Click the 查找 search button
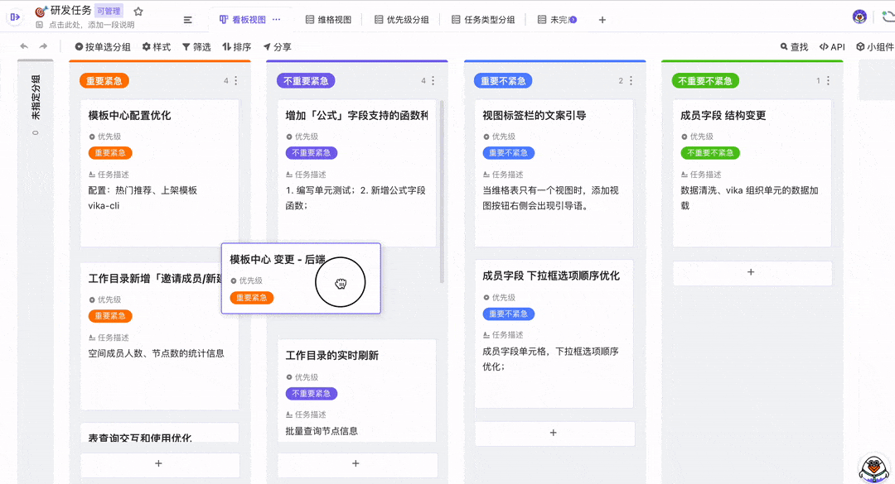 (x=794, y=47)
